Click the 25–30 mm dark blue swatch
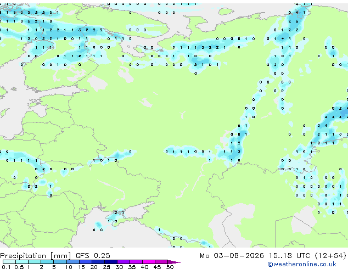This screenshot has width=348, height=269. pos(110,262)
